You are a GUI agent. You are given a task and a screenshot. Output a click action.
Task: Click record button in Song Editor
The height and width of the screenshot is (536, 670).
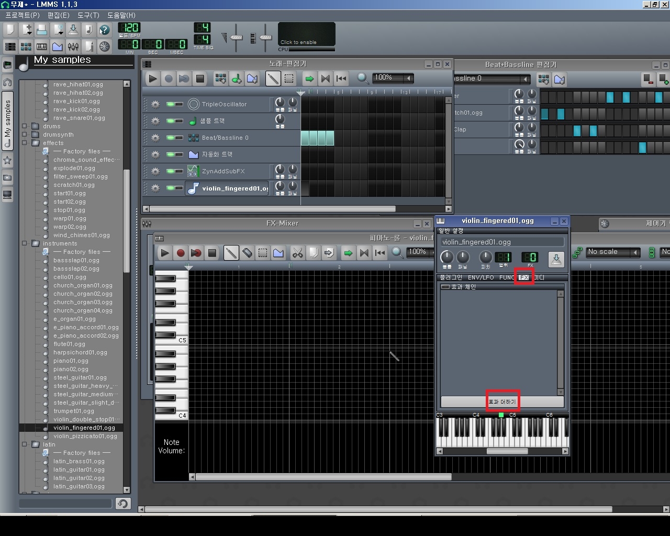click(168, 79)
